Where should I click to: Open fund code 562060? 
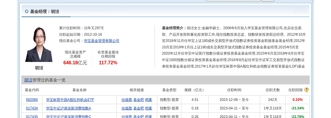tap(32, 100)
